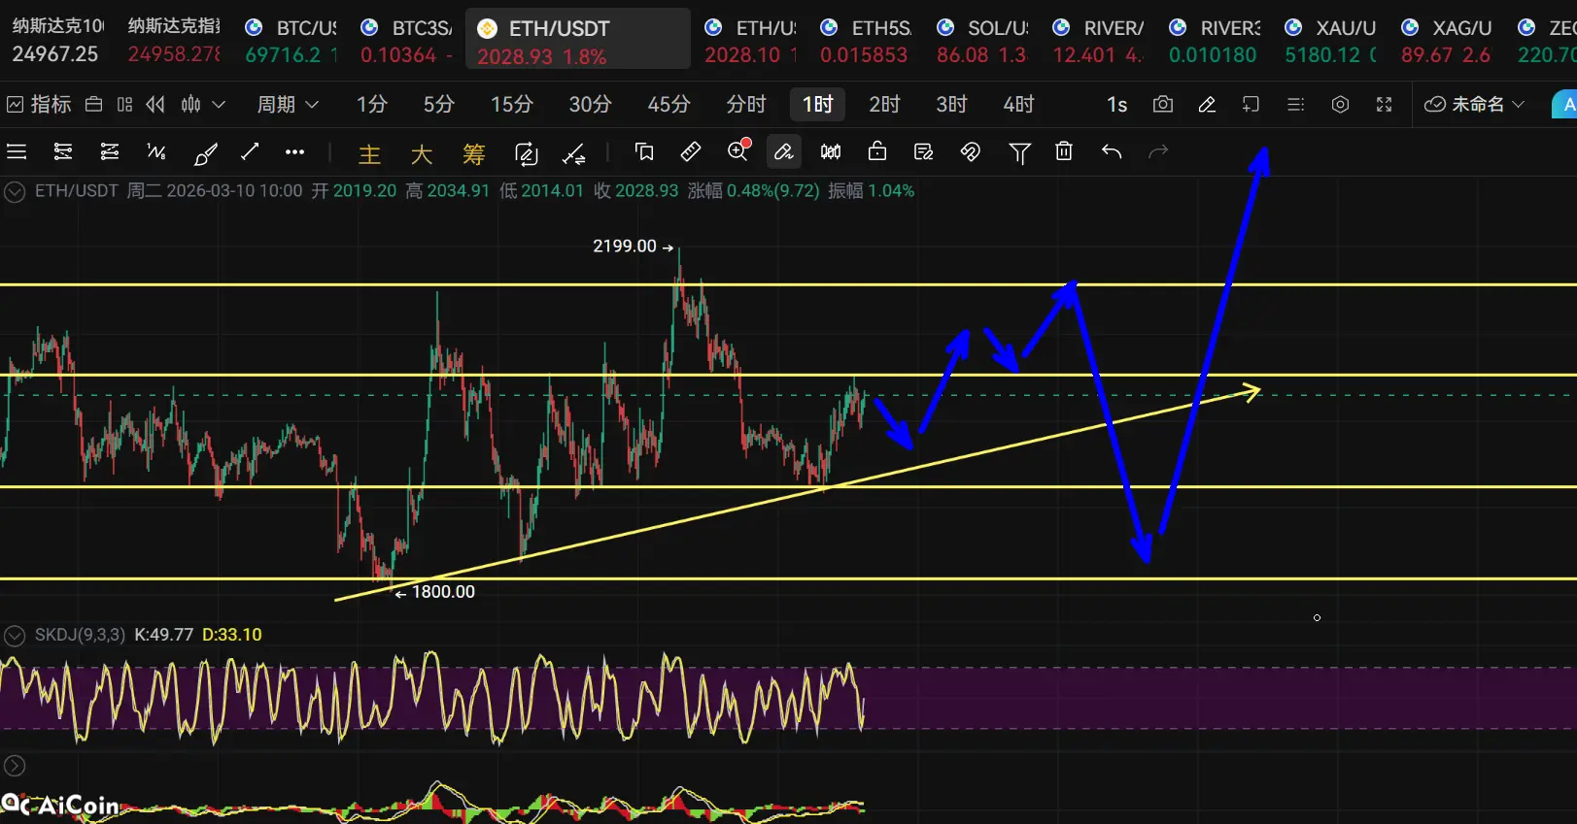Open the 指标 indicators button
1577x824 pixels.
(x=39, y=104)
